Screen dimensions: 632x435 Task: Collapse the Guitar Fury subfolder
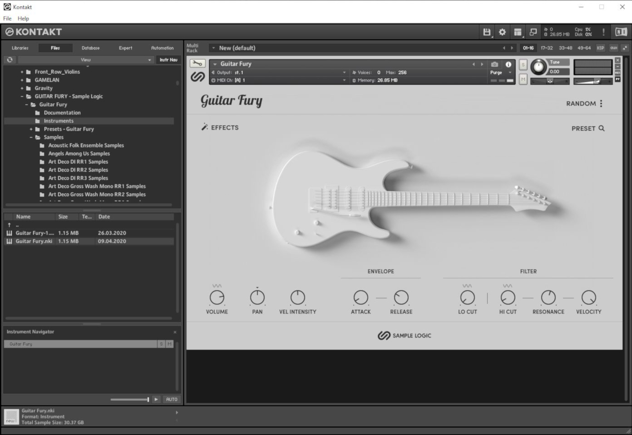tap(26, 105)
